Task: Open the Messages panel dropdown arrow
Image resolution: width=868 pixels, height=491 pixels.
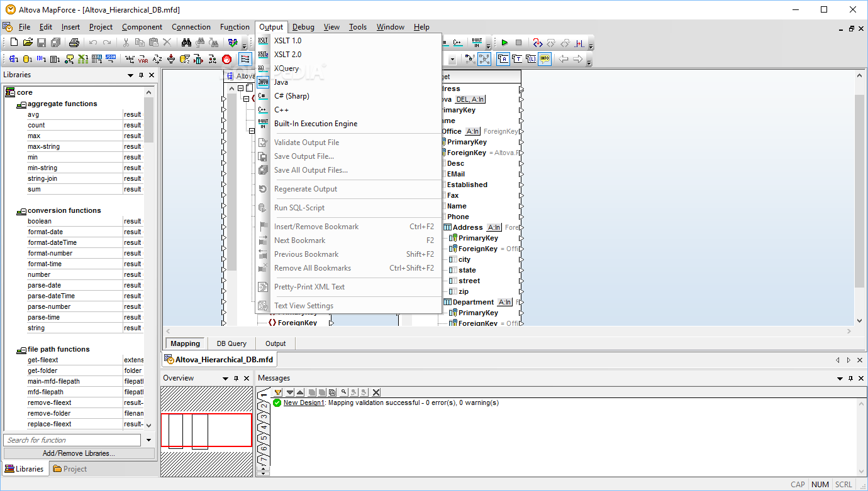Action: click(x=840, y=379)
